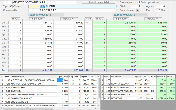Click the customer grid horizontal scrollbar thumb
176x110 pixels.
[x=28, y=108]
